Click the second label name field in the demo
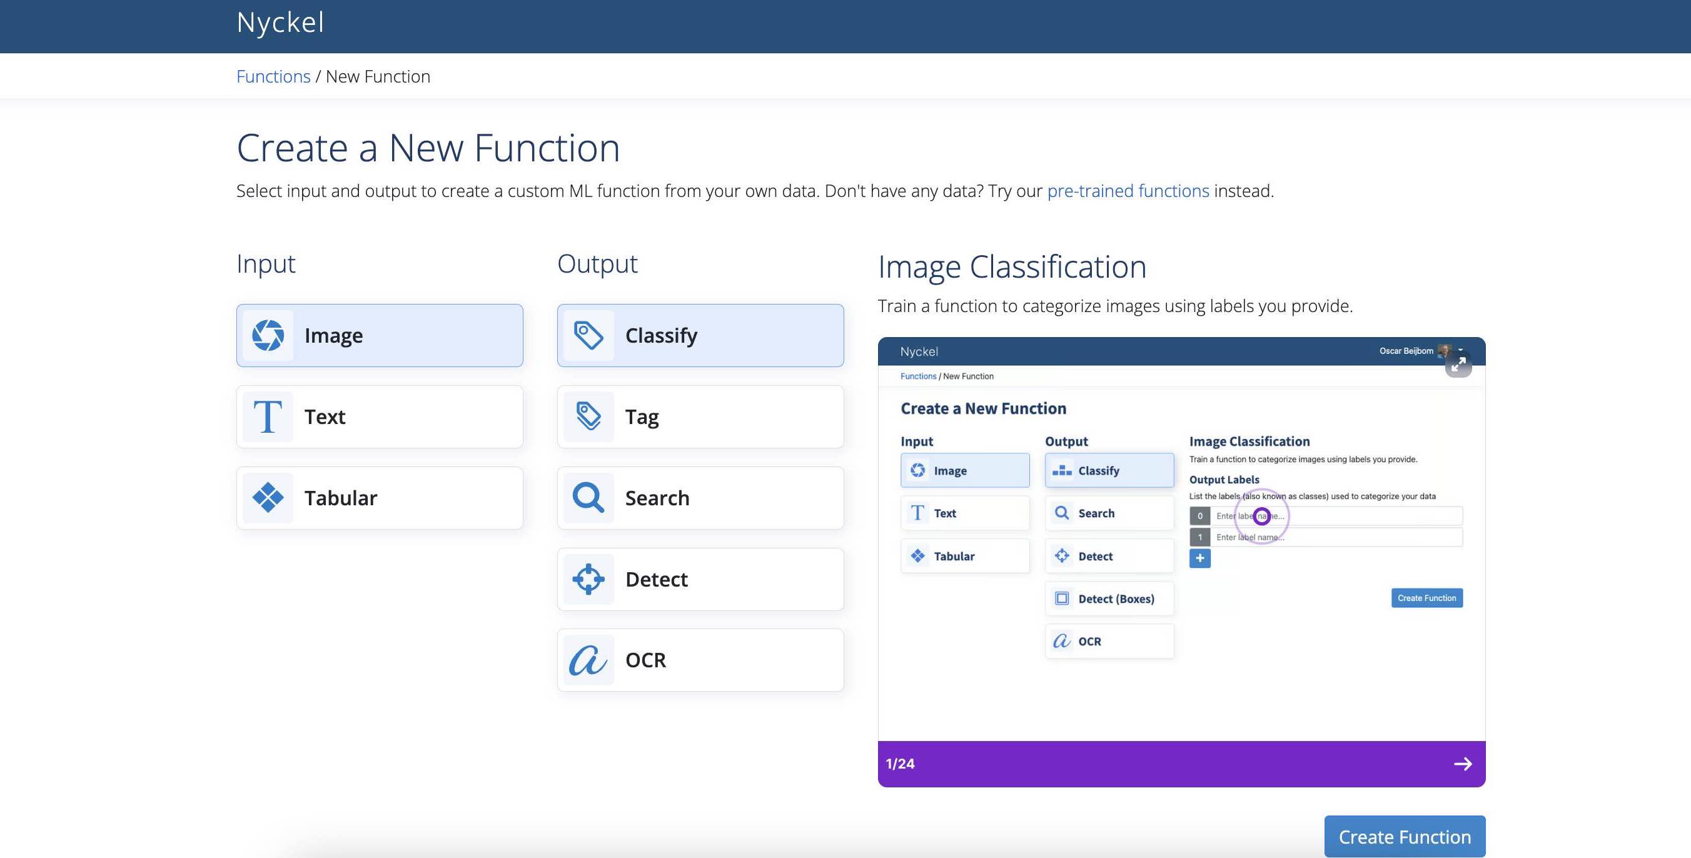This screenshot has height=858, width=1691. point(1336,537)
